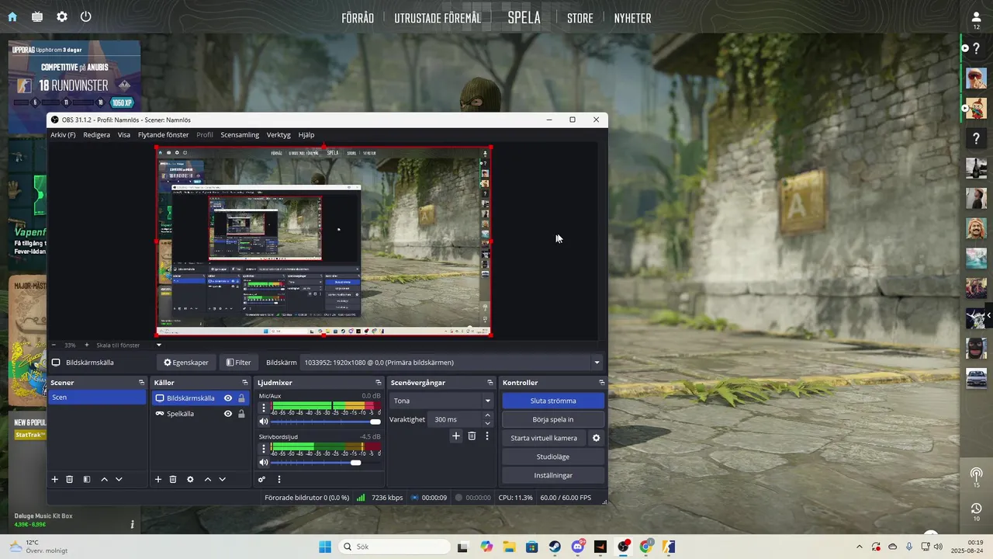Move source down in the Källor panel
Viewport: 993px width, 559px height.
tap(222, 480)
